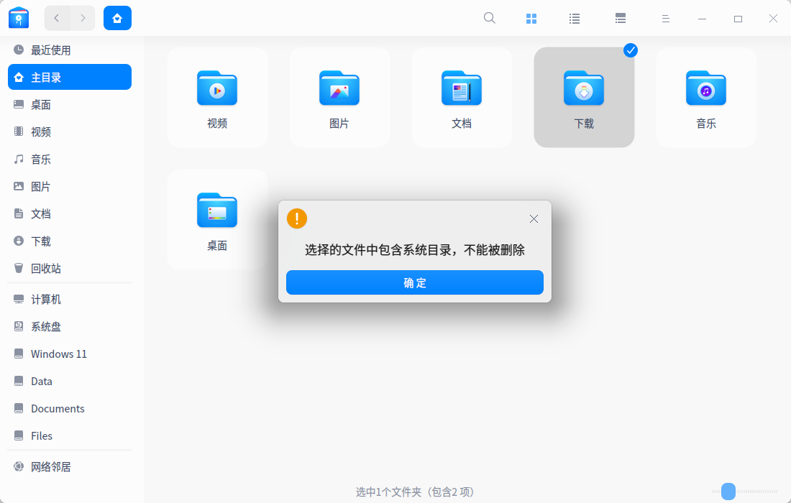Select the 图片 folder icon
The image size is (791, 503).
pos(339,88)
